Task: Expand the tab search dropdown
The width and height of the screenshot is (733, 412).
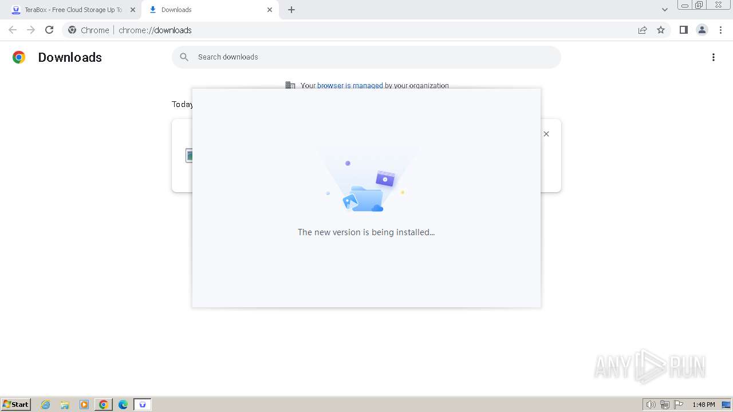Action: 665,10
